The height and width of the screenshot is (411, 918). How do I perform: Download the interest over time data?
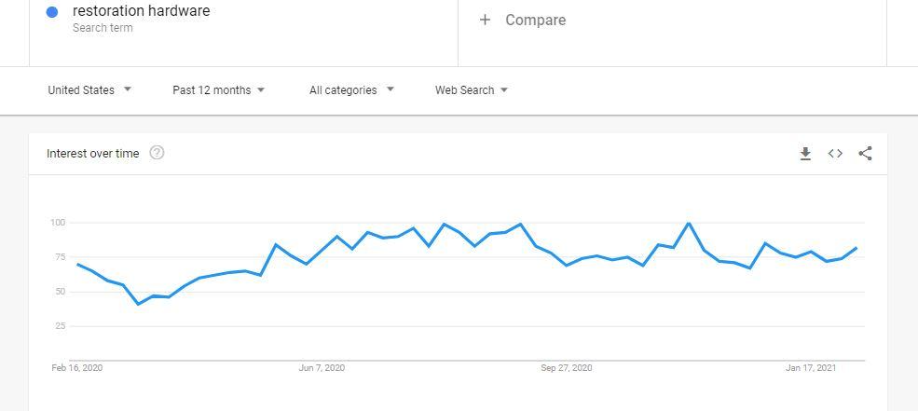[805, 154]
